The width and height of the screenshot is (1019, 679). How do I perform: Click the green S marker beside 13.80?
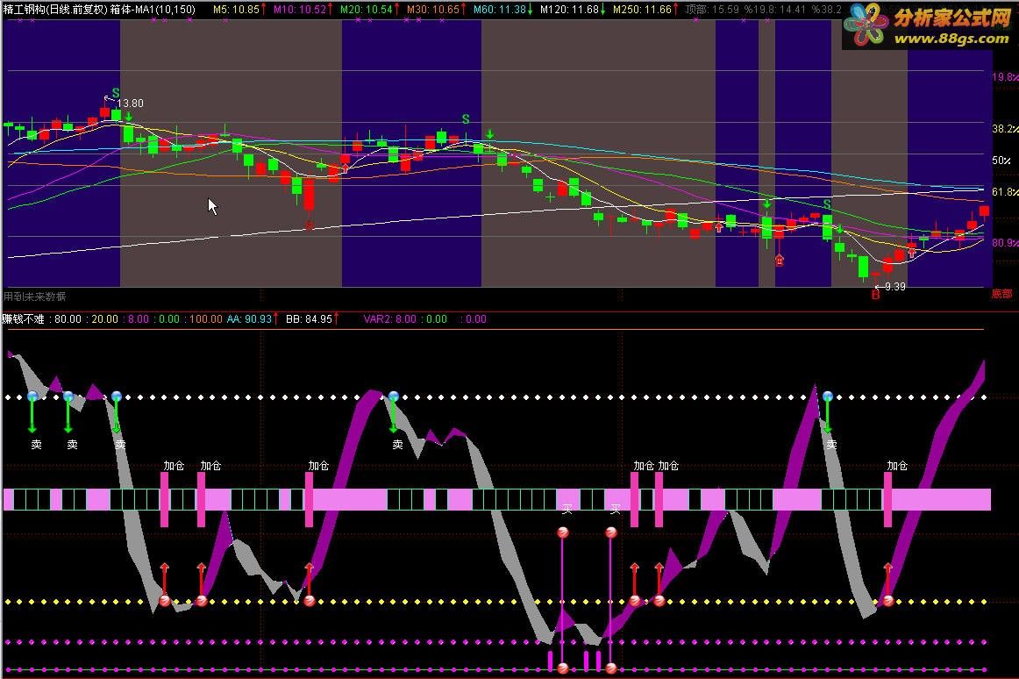click(x=116, y=93)
